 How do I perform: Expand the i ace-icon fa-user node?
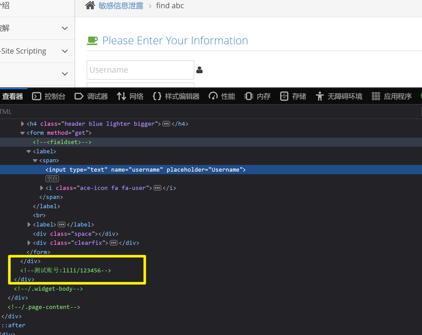pos(42,188)
